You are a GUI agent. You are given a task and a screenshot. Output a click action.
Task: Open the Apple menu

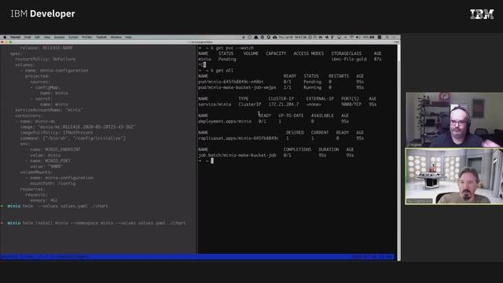[5, 37]
